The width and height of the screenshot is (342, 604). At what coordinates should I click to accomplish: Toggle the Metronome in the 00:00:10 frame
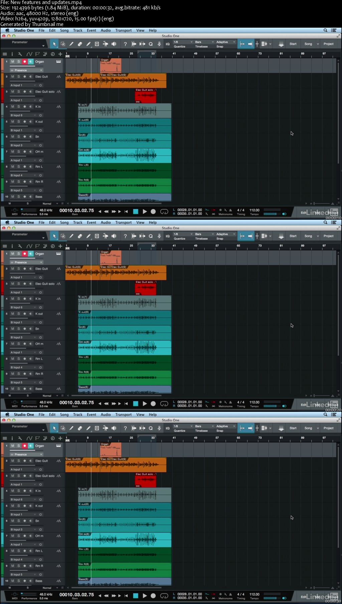coord(230,210)
